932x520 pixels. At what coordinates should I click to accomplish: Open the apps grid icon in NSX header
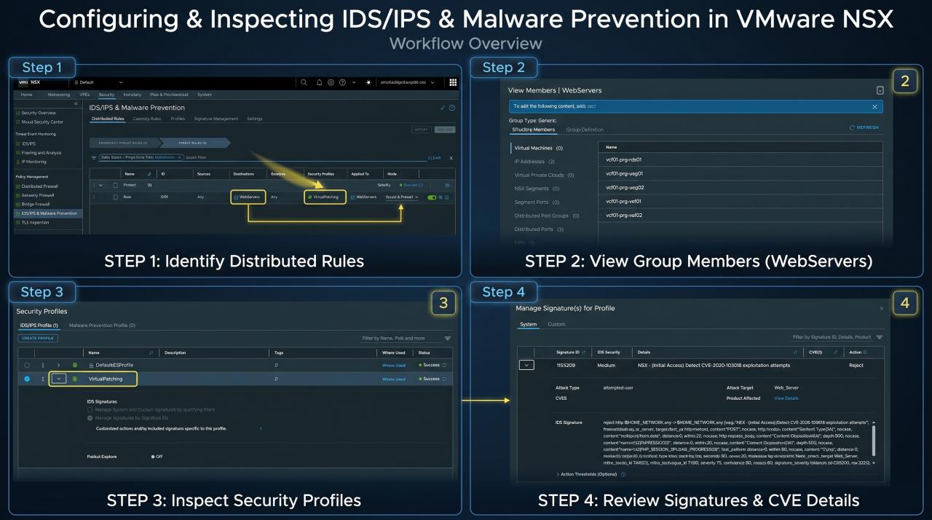tap(453, 82)
